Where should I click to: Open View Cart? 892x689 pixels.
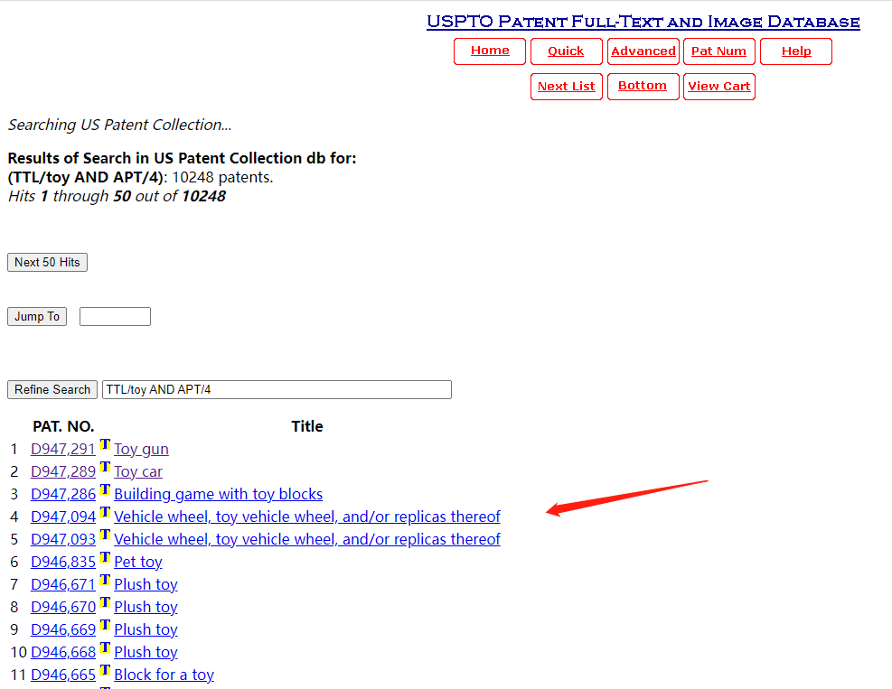tap(719, 87)
